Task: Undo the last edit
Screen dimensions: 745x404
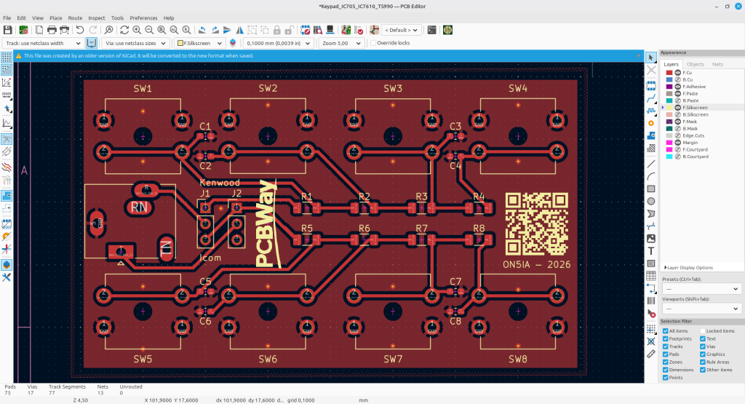Action: (80, 30)
